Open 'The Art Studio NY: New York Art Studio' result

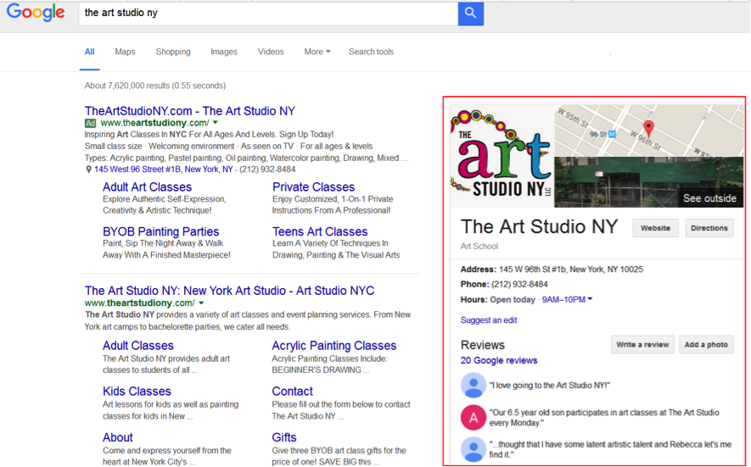(x=229, y=291)
